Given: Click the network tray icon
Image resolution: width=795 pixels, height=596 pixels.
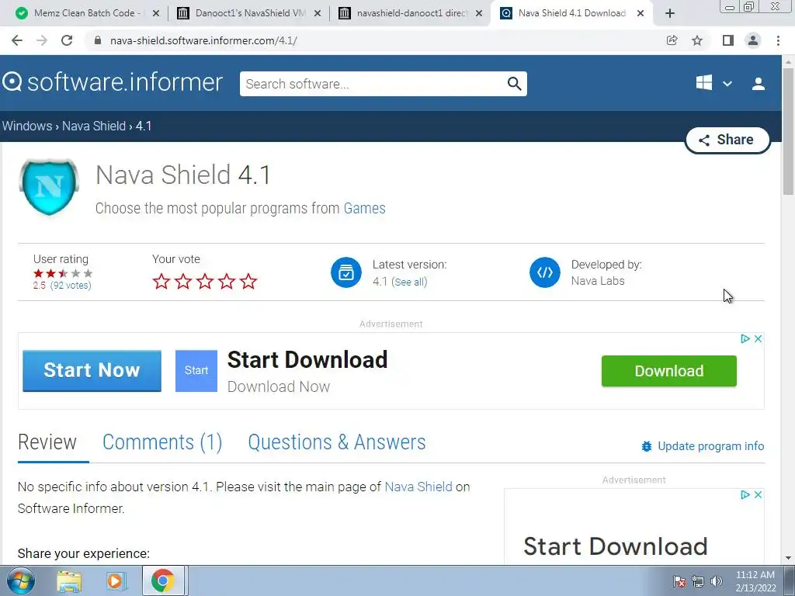Looking at the screenshot, I should point(698,581).
